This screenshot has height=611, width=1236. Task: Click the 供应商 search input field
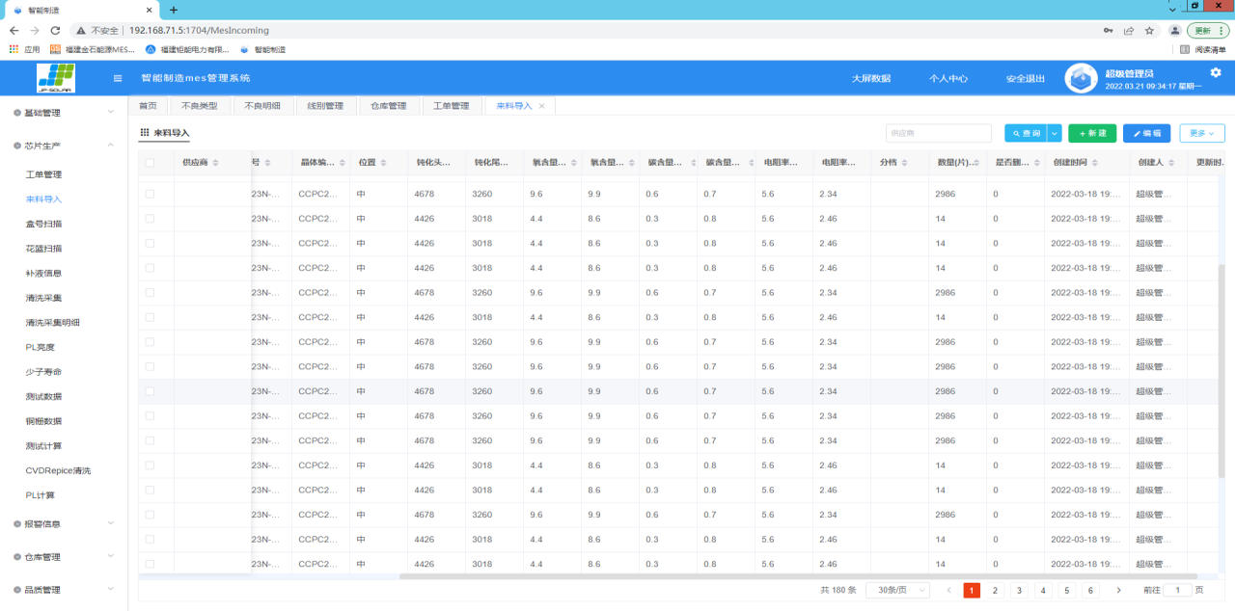(x=938, y=133)
